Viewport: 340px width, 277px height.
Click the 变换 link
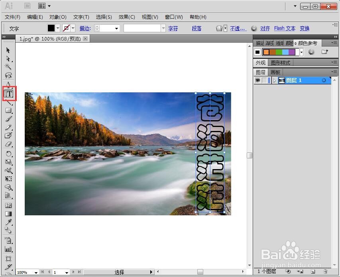coord(305,28)
